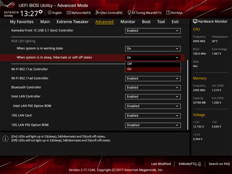Viewport: 232px width, 174px height.
Task: Open Intel LAN Controller dropdown
Action: pos(153,97)
